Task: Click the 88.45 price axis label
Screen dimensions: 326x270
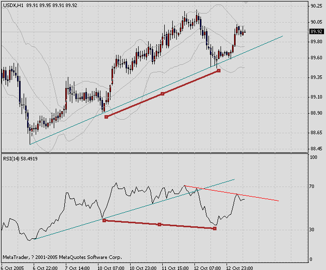Action: 316,149
